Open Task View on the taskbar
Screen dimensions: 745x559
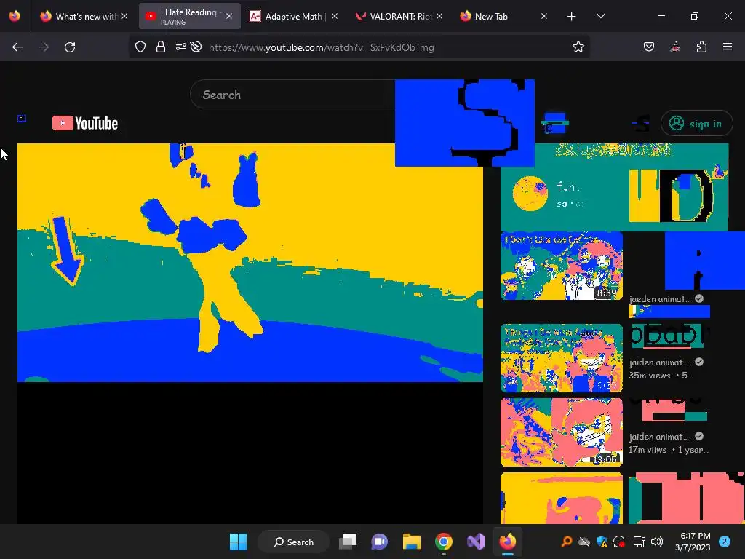(348, 542)
